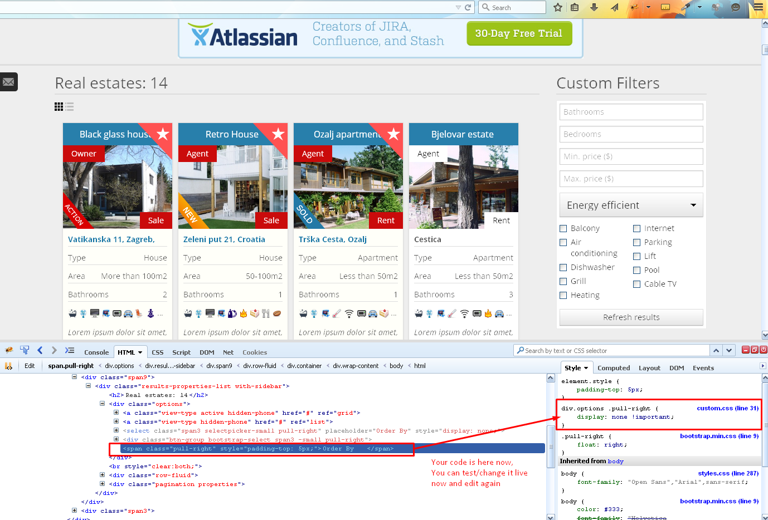The width and height of the screenshot is (768, 520).
Task: Check the Internet checkbox
Action: [x=636, y=228]
